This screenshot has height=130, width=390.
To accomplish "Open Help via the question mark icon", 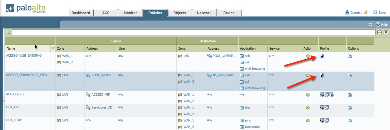I will (x=378, y=25).
